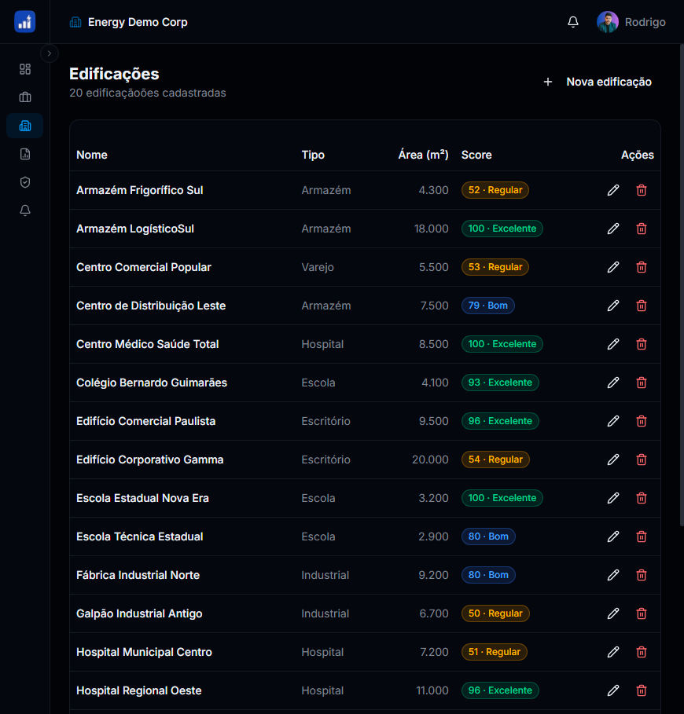Open Rodrigo user profile menu

631,22
